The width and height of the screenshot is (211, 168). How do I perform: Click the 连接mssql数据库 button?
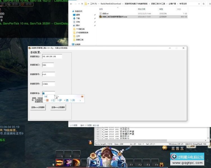pyautogui.click(x=58, y=108)
